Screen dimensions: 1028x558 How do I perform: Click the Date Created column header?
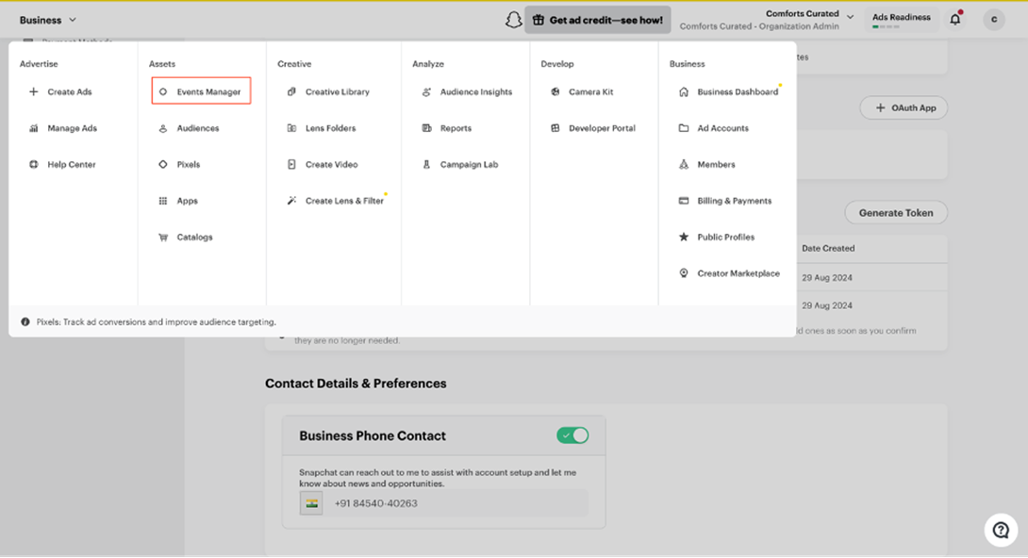pyautogui.click(x=828, y=249)
